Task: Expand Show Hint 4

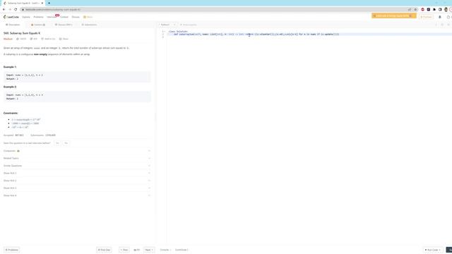Action: coord(77,195)
